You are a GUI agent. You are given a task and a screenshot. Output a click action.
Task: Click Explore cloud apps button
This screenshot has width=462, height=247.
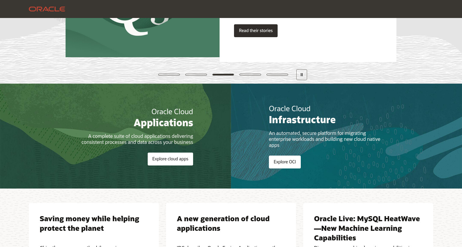[170, 159]
